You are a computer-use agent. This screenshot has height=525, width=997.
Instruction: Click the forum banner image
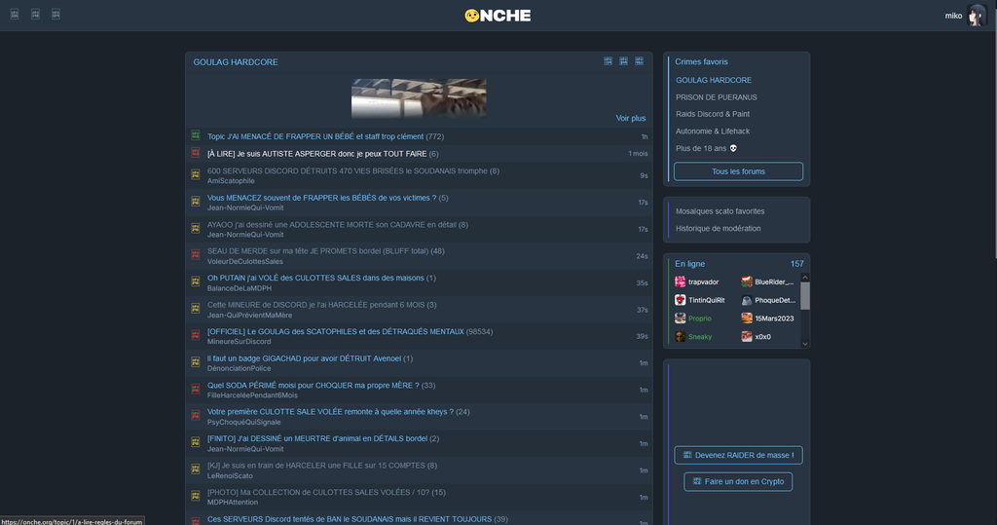coord(419,98)
